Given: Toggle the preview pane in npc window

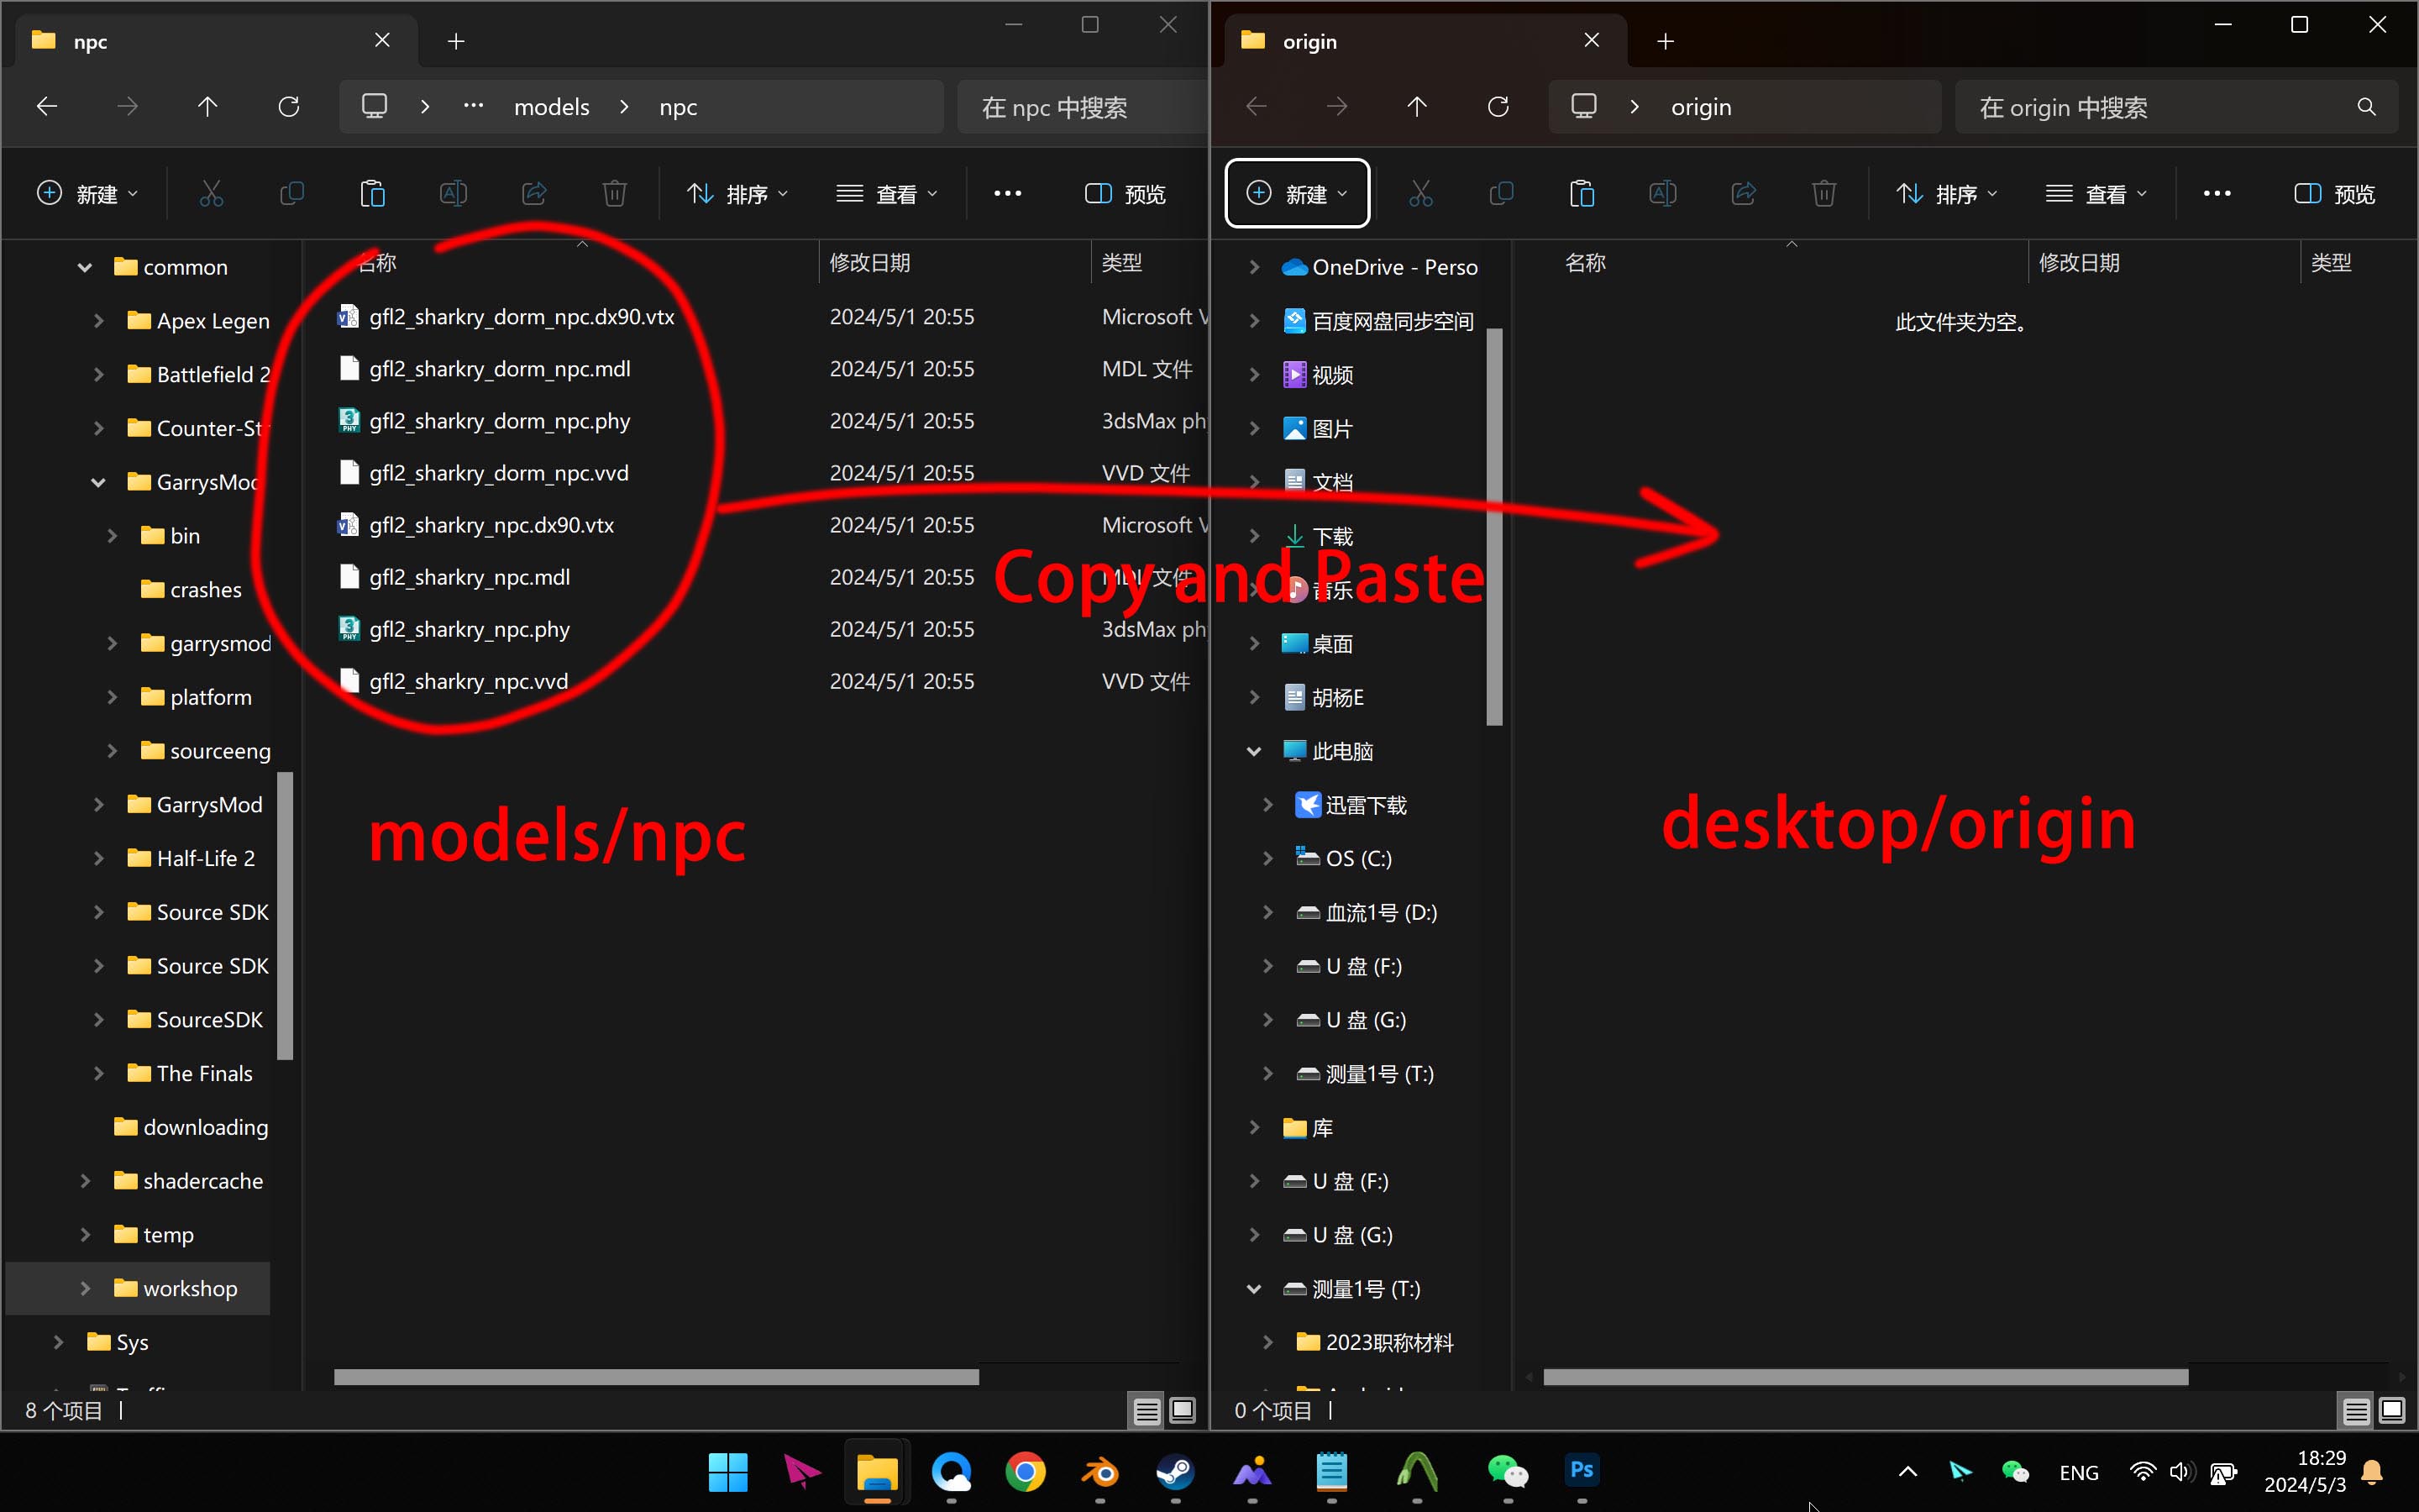Looking at the screenshot, I should (1126, 193).
